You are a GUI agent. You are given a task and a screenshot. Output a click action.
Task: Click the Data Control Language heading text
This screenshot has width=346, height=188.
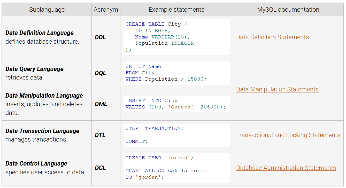tap(36, 163)
